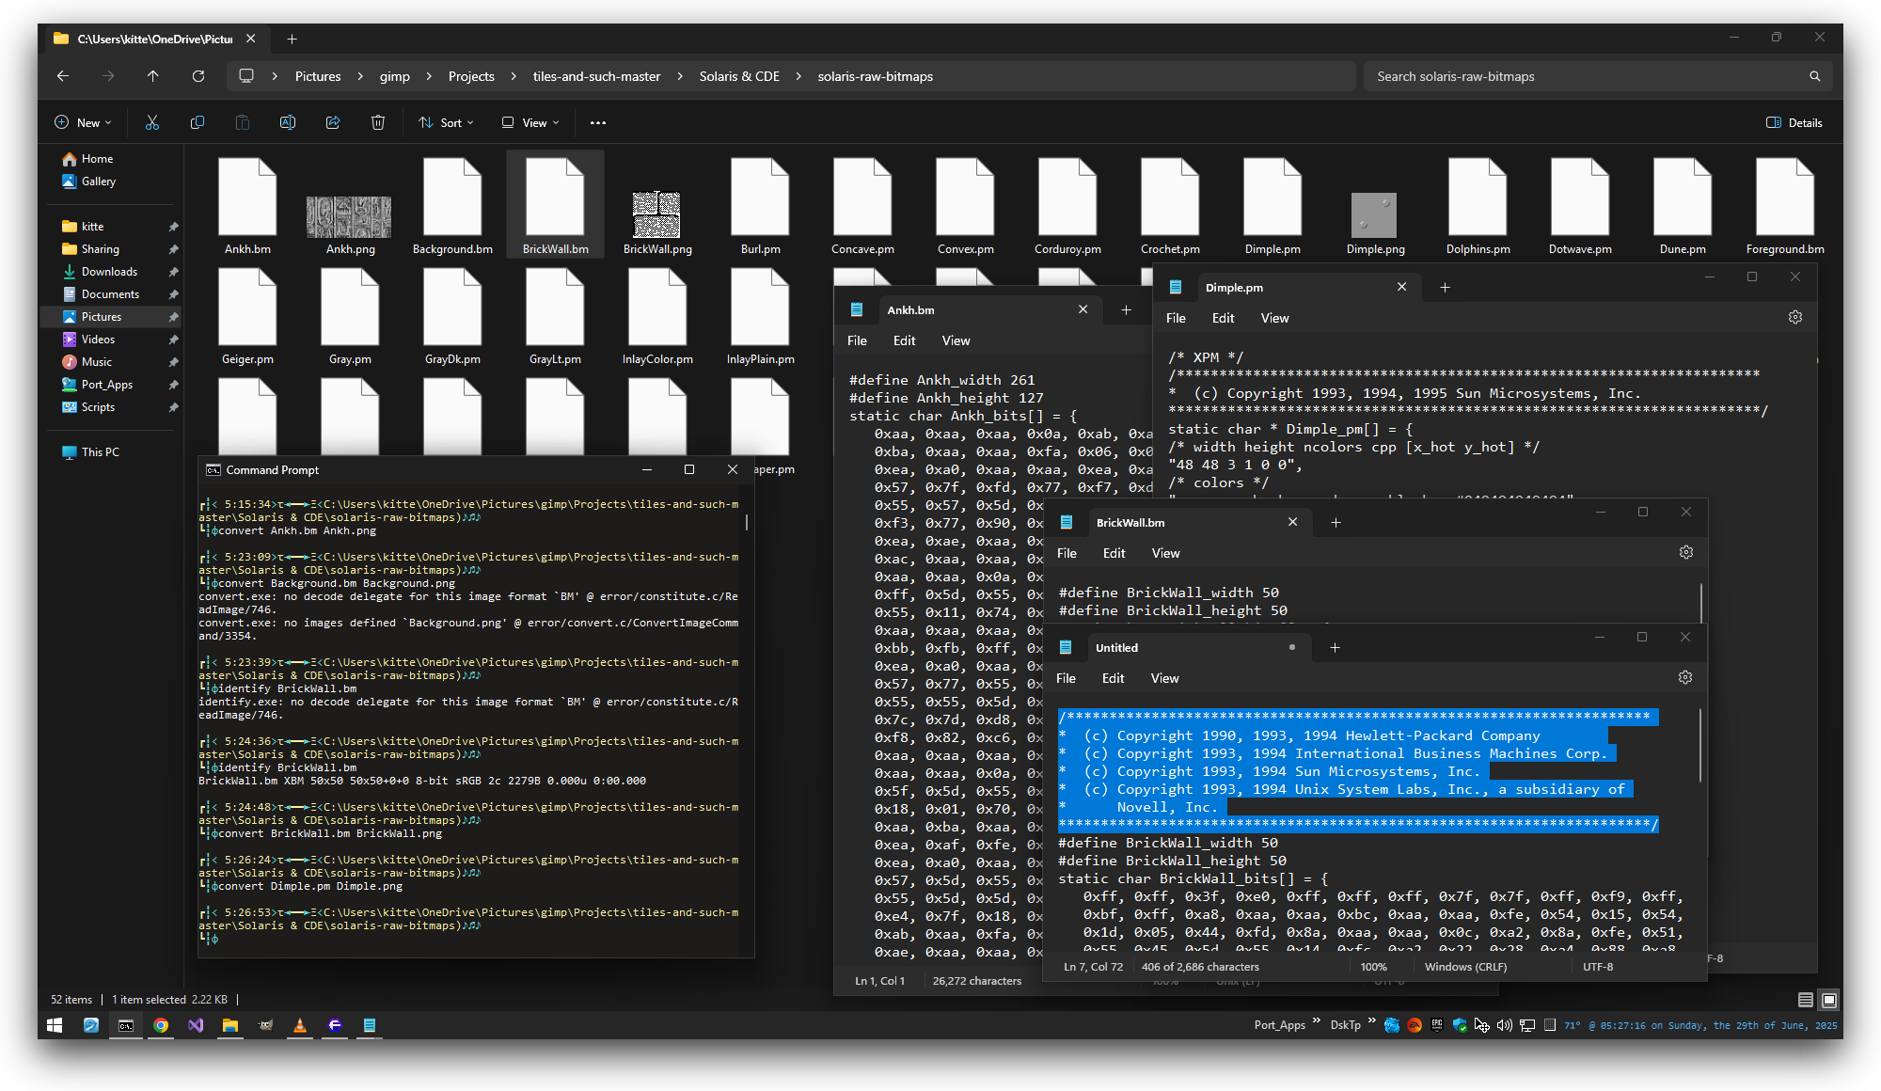Viewport: 1881px width, 1091px height.
Task: Expand breadcrumb chevron after gimp
Action: (429, 76)
